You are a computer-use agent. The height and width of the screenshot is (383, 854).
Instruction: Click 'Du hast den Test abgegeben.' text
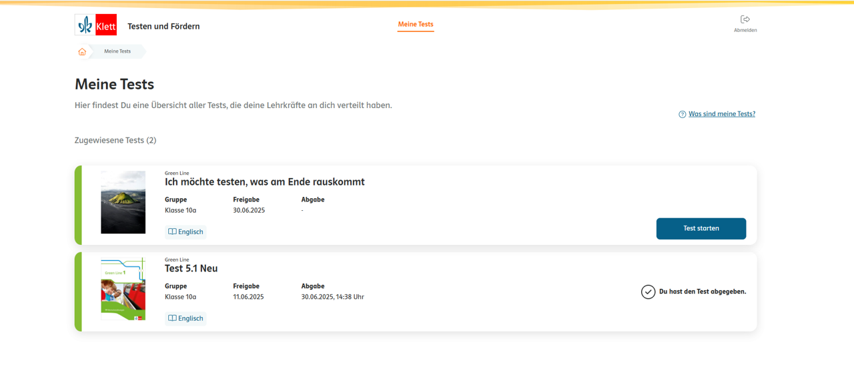point(703,292)
